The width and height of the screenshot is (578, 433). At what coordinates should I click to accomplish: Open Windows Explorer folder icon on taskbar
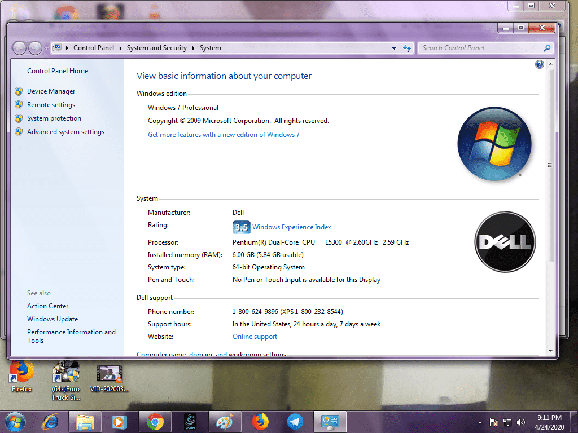click(x=85, y=422)
